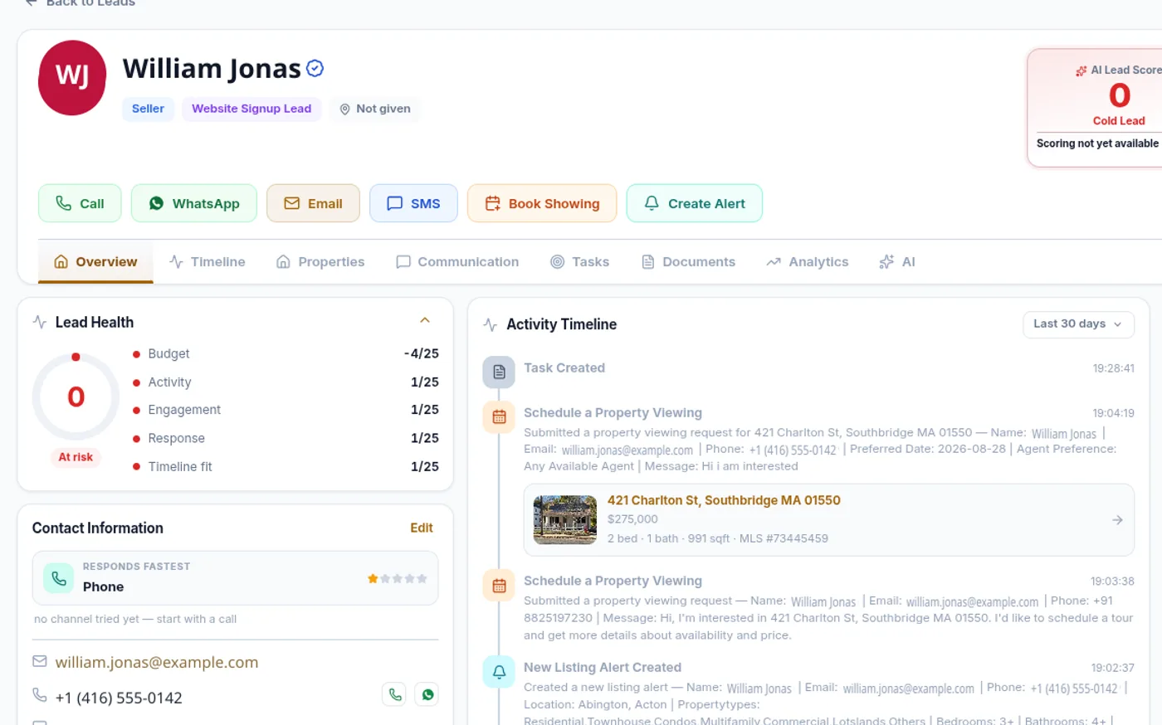Click Book Showing
1162x725 pixels.
(x=542, y=203)
